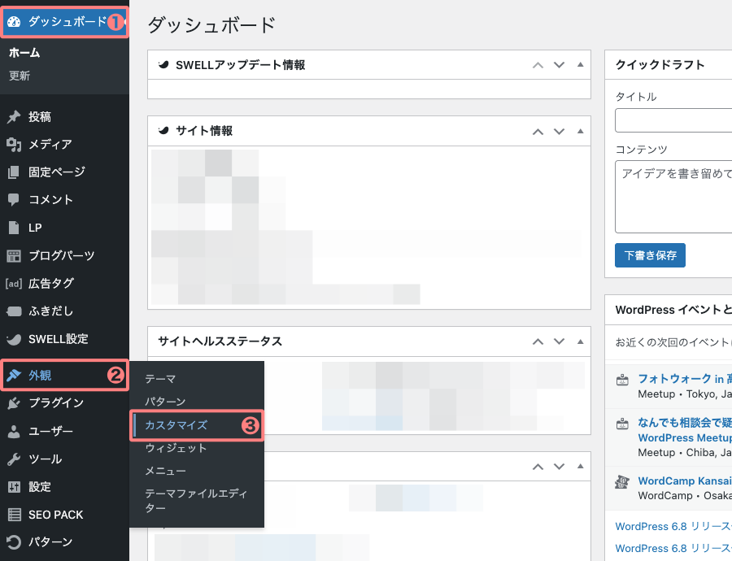The width and height of the screenshot is (732, 561).
Task: Select カスタマイズ in the 外観 flyout
Action: (176, 425)
